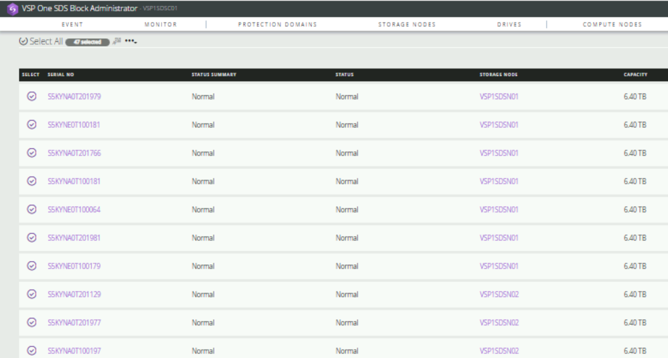Open VSP1SDSN02 node link for S5KYNA0T100197

click(x=499, y=351)
